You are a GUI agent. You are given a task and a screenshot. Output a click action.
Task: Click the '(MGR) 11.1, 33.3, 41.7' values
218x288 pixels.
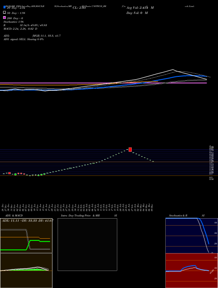pos(46,36)
